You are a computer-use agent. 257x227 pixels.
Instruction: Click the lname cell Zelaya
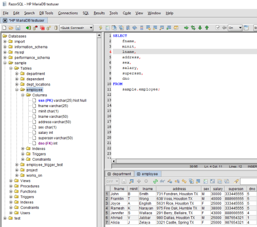pyautogui.click(x=148, y=222)
